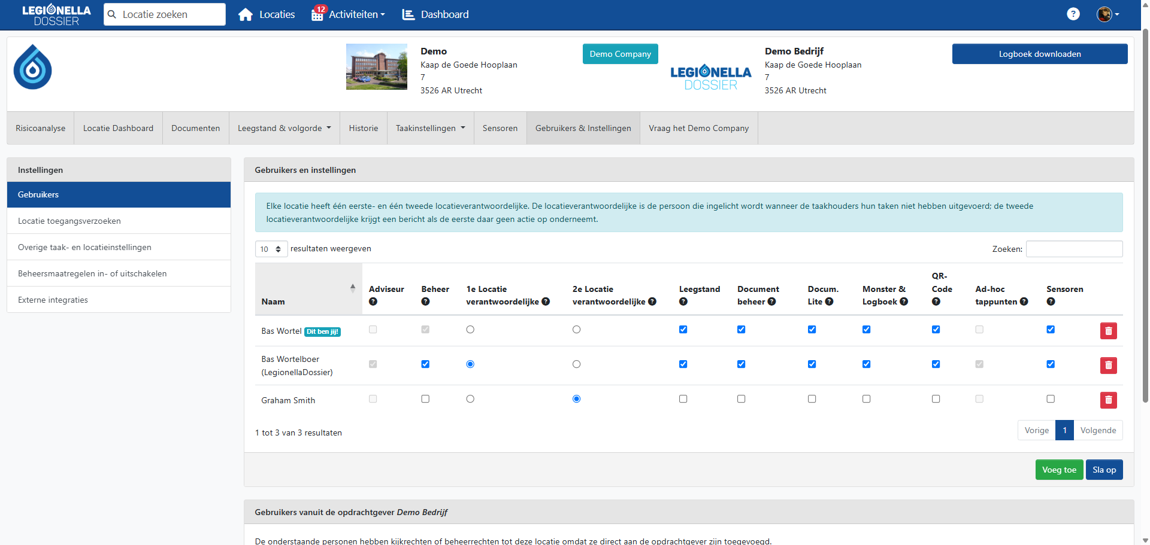Click the page vertical scrollbar

1145,239
